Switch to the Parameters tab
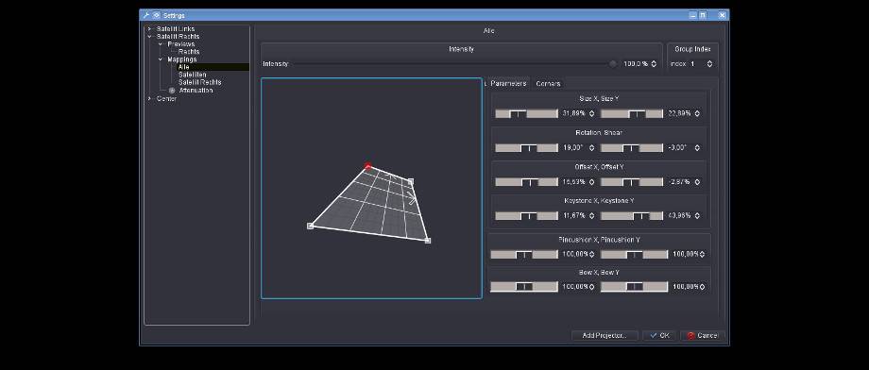This screenshot has height=370, width=869. pyautogui.click(x=508, y=84)
